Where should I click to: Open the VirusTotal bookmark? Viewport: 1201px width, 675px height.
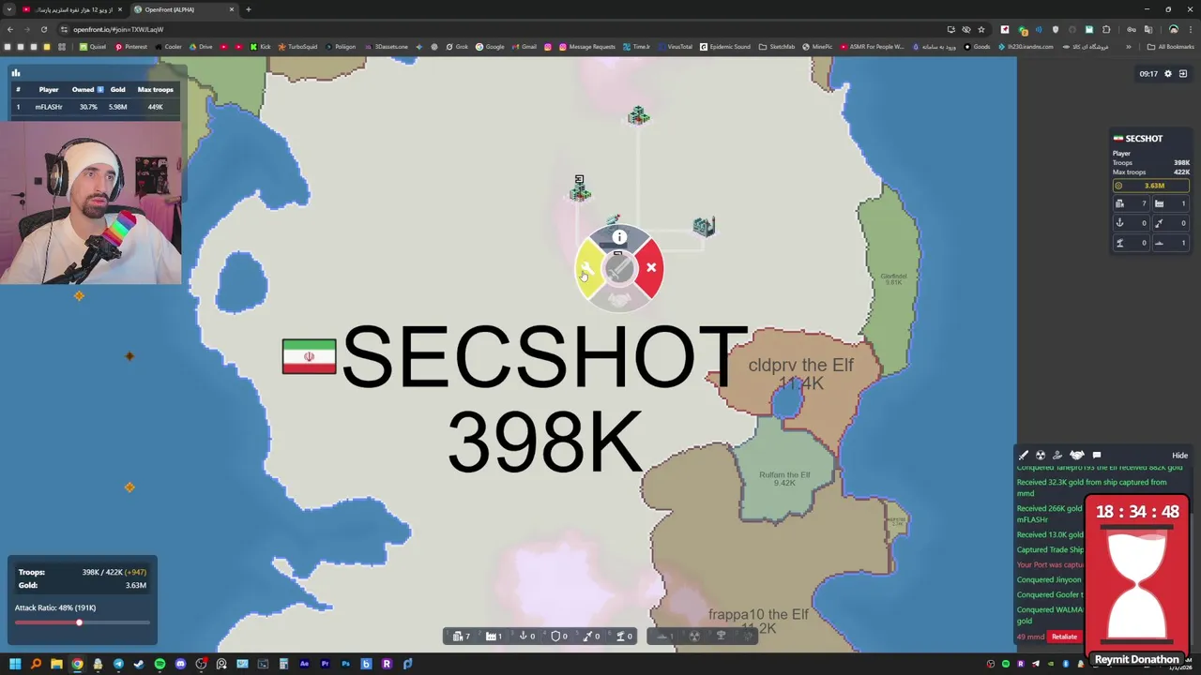[x=675, y=47]
